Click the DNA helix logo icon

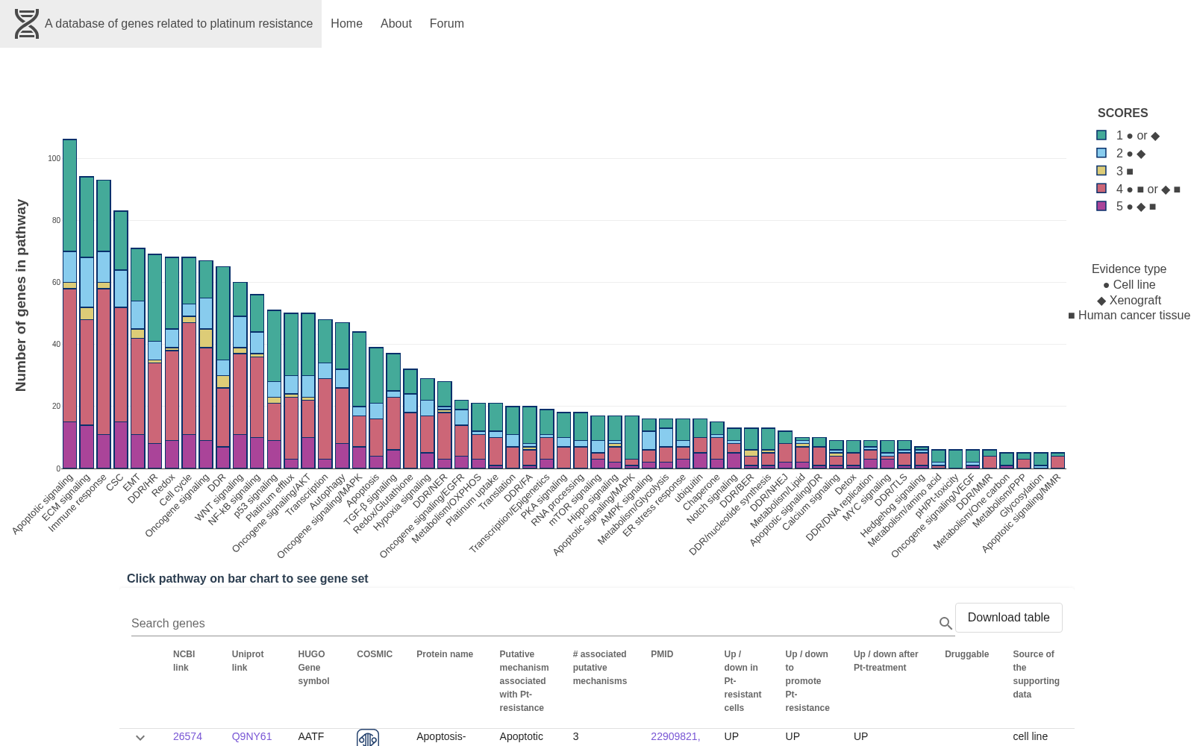point(27,24)
